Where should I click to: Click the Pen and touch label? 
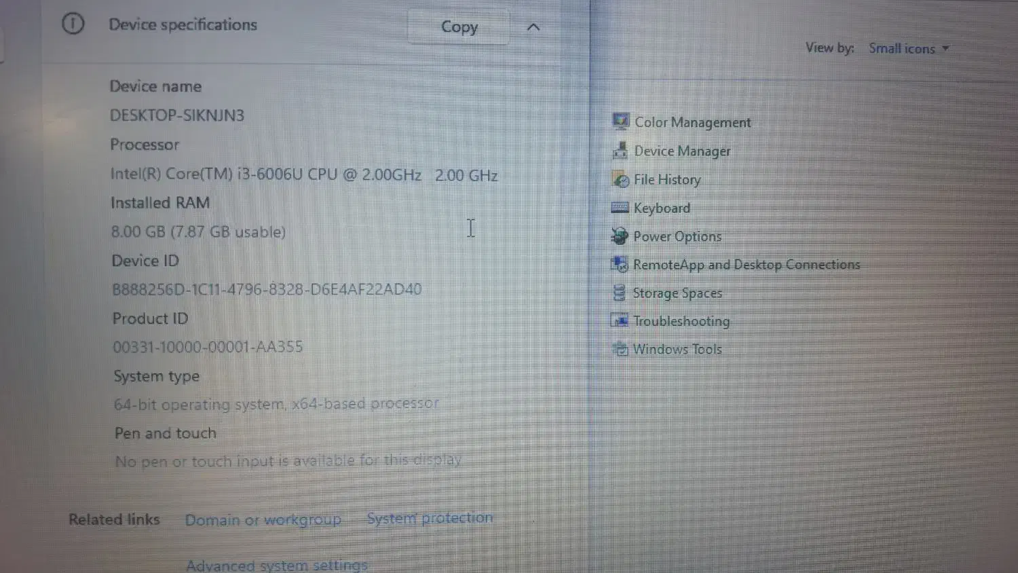click(166, 433)
